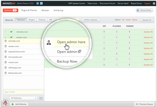Click the WP count 1 in vestarc.com row
This screenshot has height=107, width=157.
[x=104, y=37]
